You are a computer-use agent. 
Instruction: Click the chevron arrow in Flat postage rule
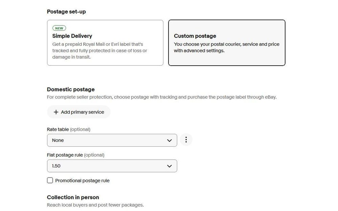(x=170, y=166)
